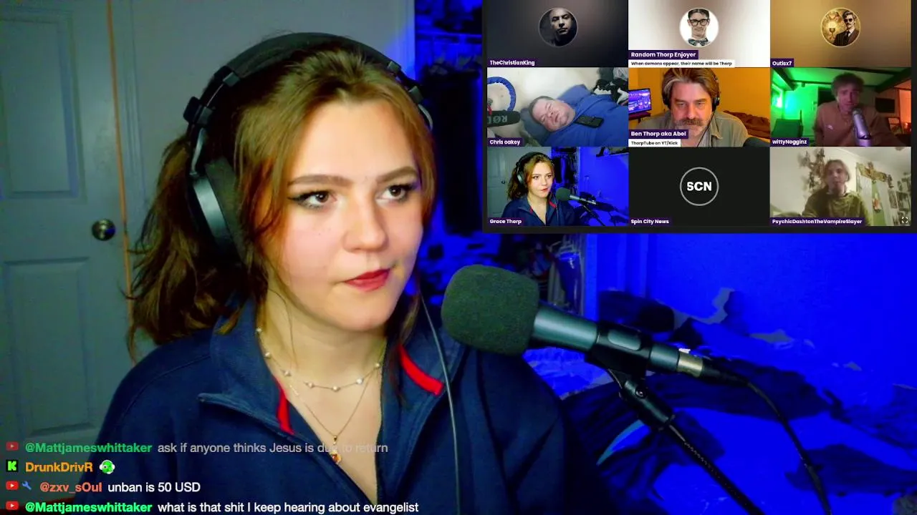Click the 'Random Thorp Enjoyer' name label
Image resolution: width=917 pixels, height=515 pixels.
tap(663, 54)
